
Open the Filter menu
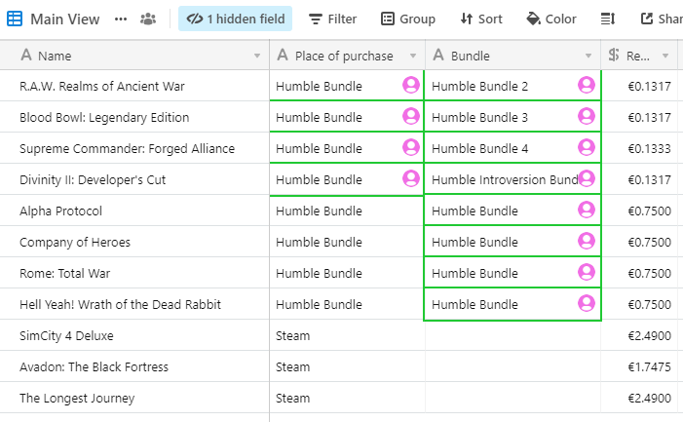click(332, 19)
